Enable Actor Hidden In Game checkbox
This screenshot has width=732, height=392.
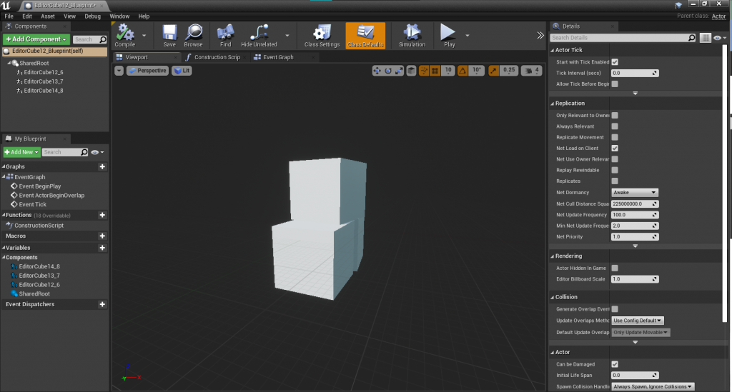click(x=615, y=268)
